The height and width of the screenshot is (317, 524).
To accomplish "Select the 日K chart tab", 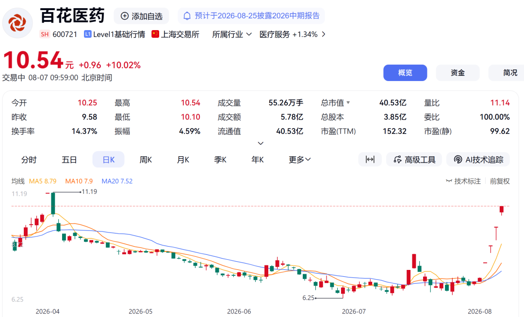I will [x=108, y=160].
